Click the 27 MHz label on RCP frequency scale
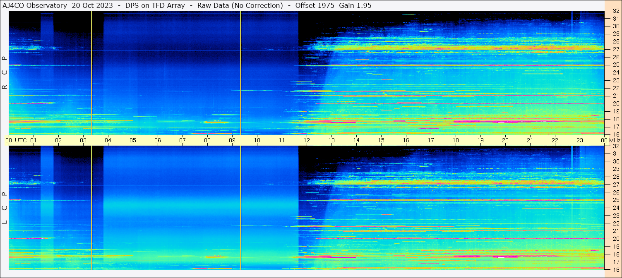 (x=615, y=50)
